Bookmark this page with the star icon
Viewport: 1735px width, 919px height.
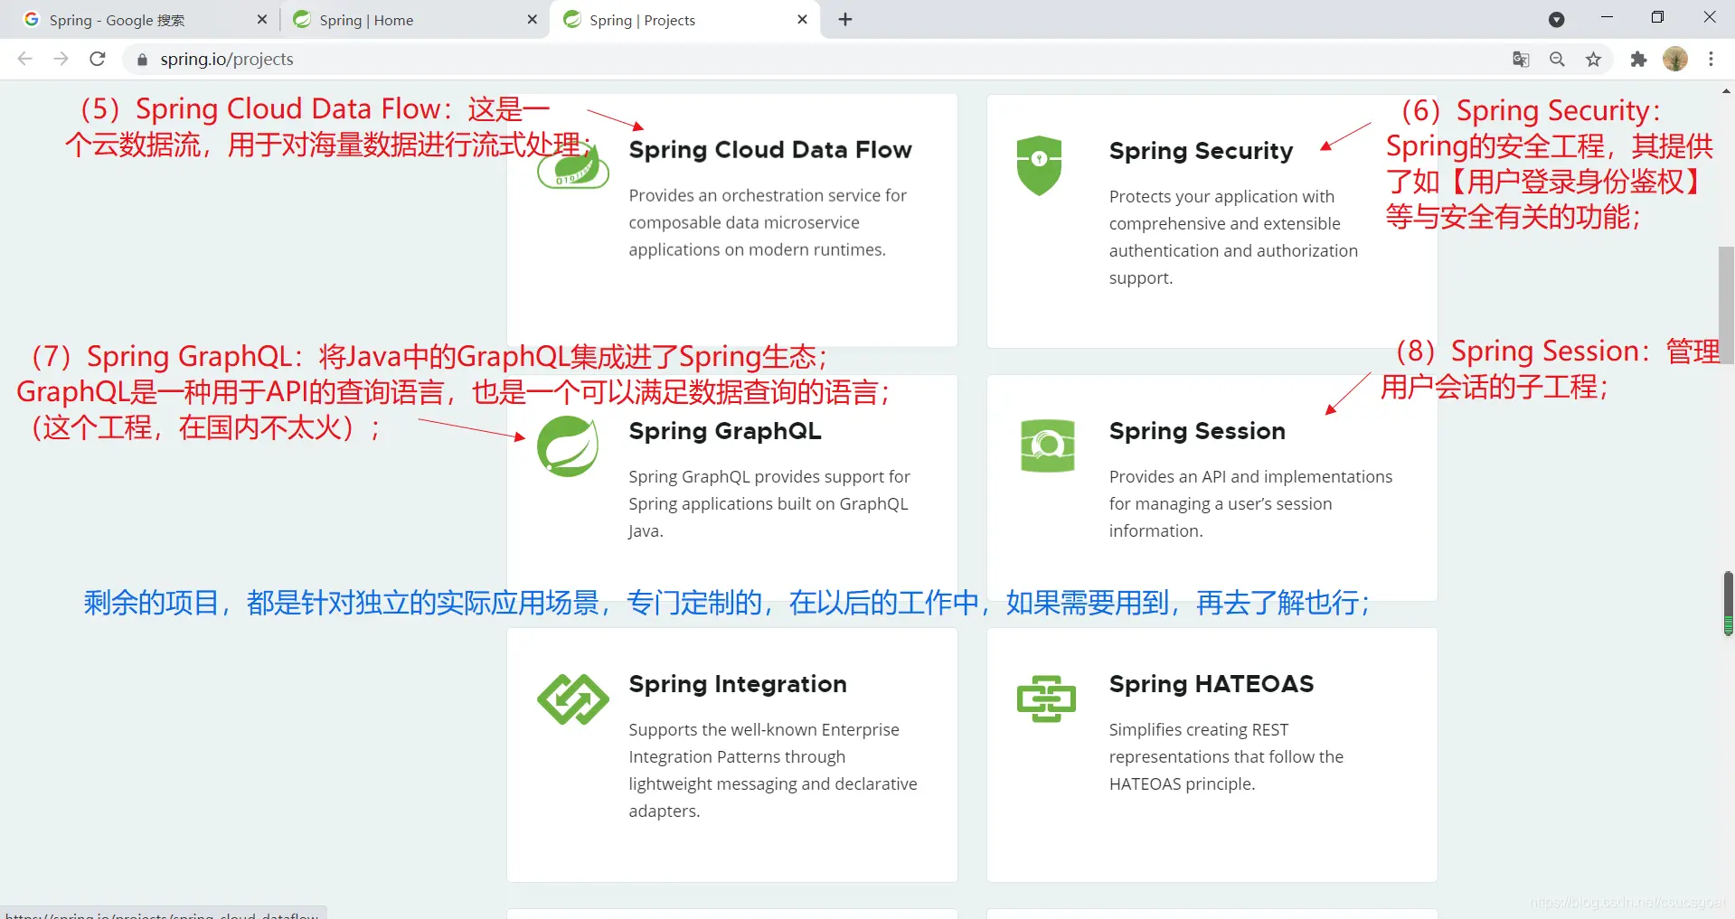(1593, 59)
